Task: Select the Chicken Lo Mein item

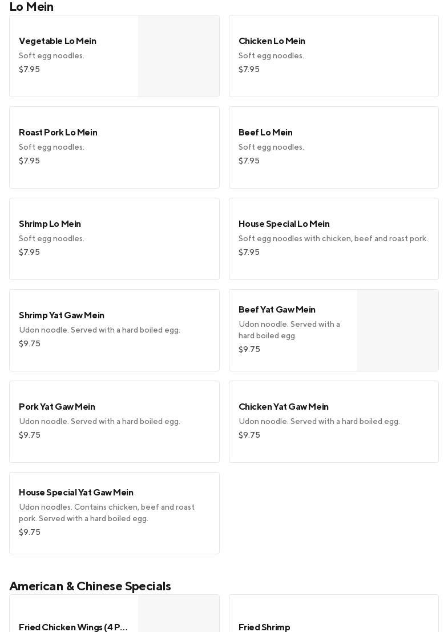Action: [x=272, y=41]
